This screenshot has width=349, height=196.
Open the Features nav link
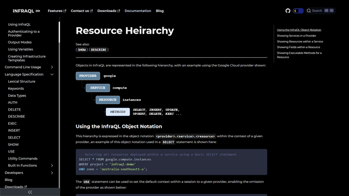click(x=57, y=11)
